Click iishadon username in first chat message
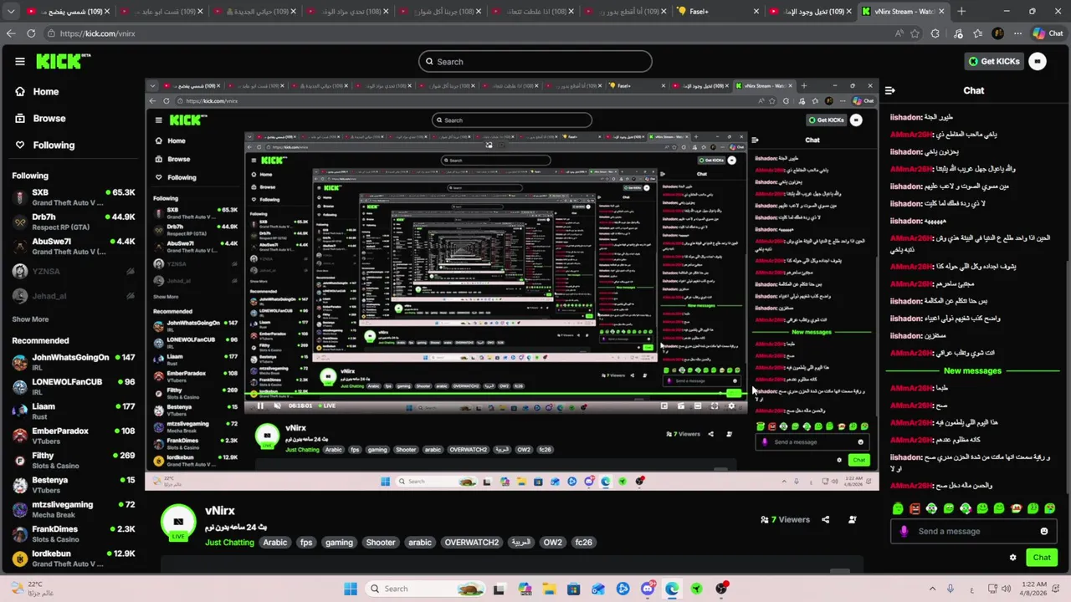 coord(905,117)
